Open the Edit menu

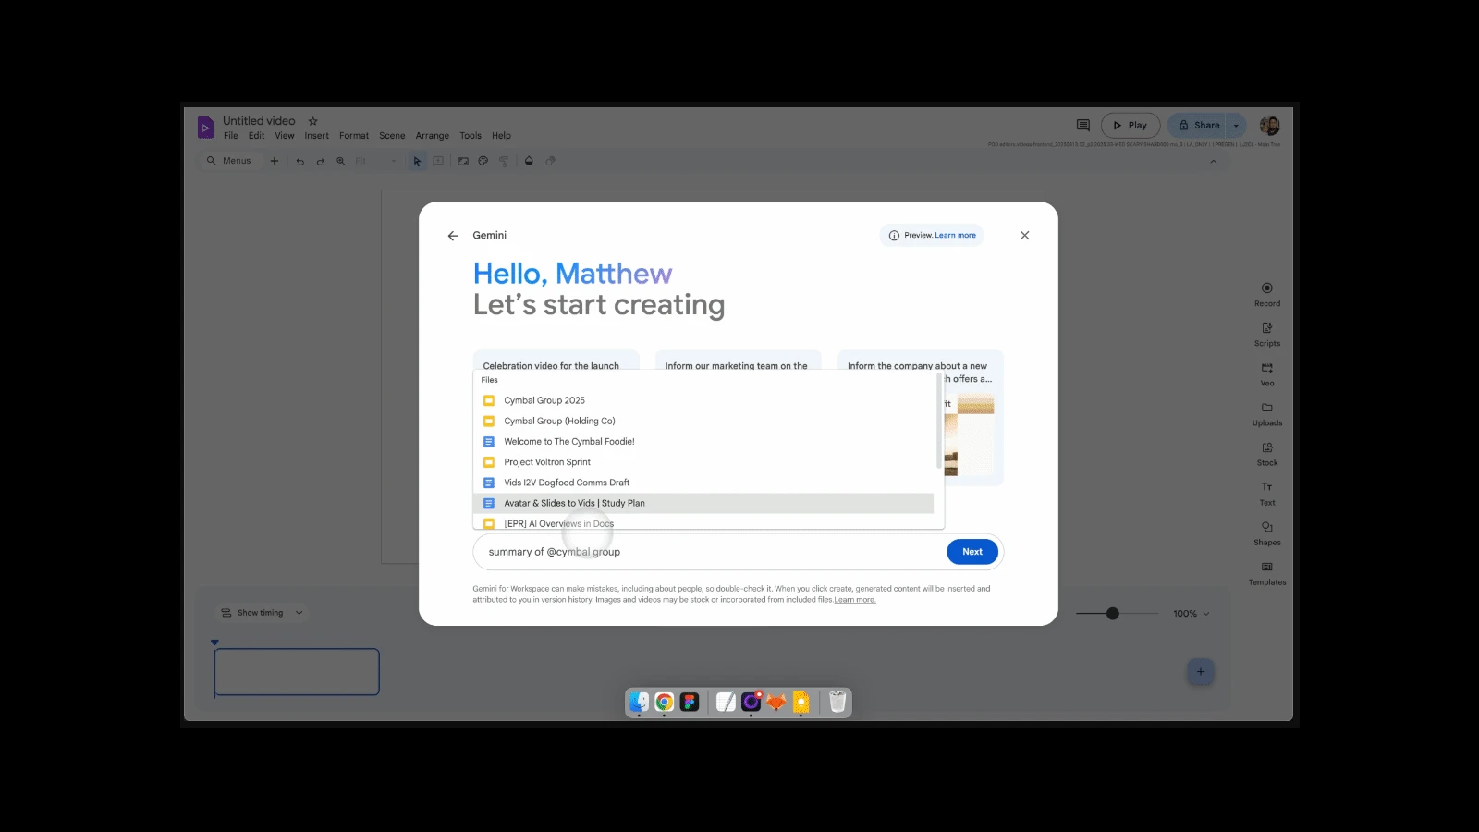pos(257,136)
